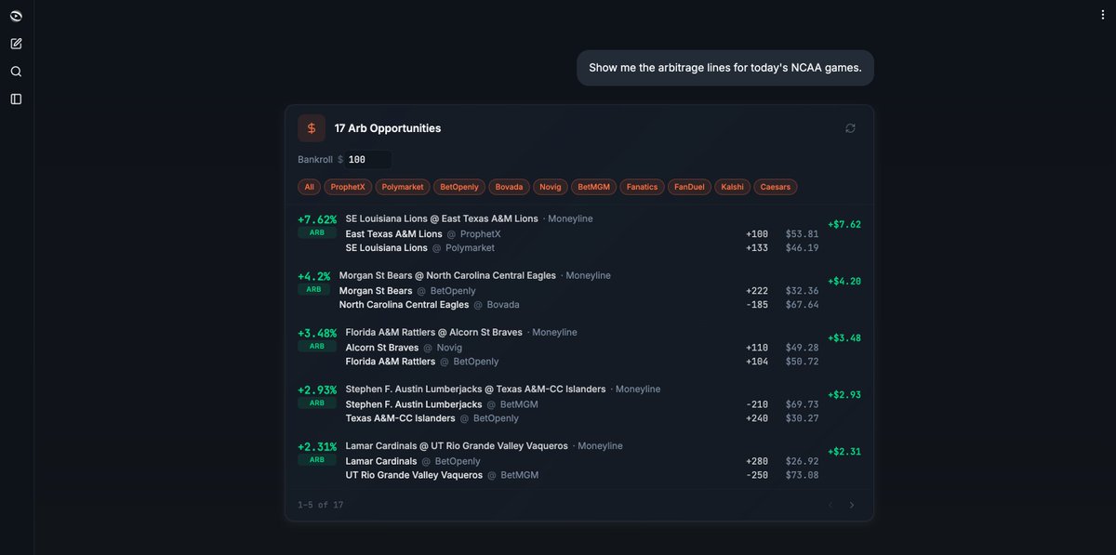Open Florida A&M Rattlers @ Alcorn St game
Image resolution: width=1116 pixels, height=555 pixels.
(434, 332)
